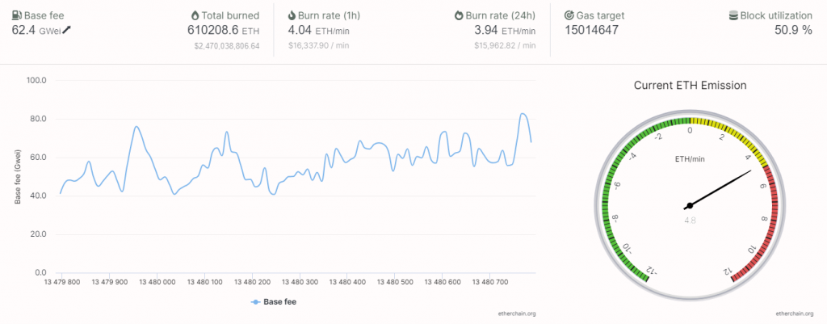Click the 62.4 base fee value
Viewport: 827px width, 324px height.
pos(27,30)
